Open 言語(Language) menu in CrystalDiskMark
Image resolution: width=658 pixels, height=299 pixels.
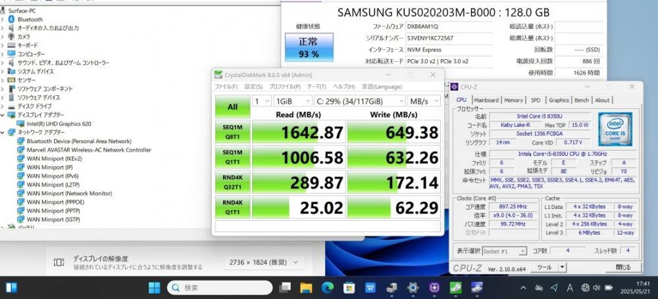pyautogui.click(x=382, y=87)
